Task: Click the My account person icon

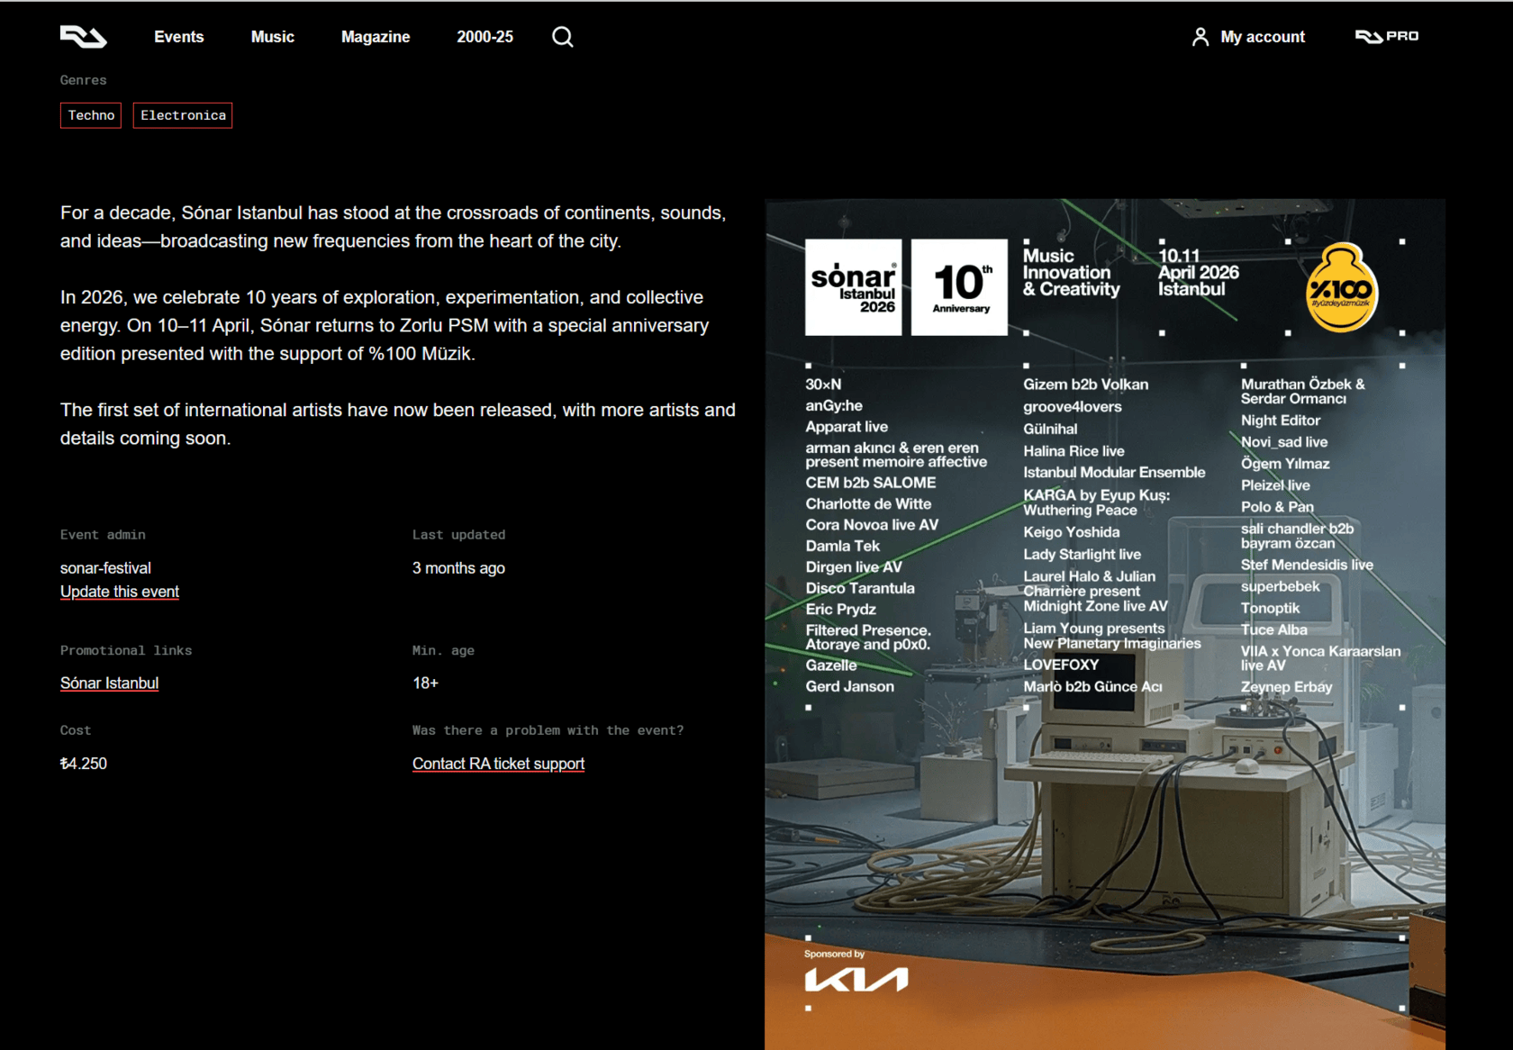Action: tap(1200, 37)
